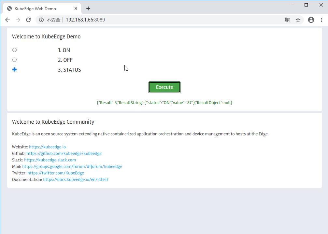Image resolution: width=328 pixels, height=234 pixels.
Task: Click the KubeEdge open source description sentence
Action: pyautogui.click(x=140, y=134)
